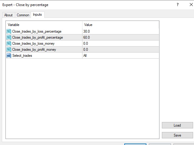
Task: Edit the Close_trades_by_profit_money value field
Action: 120,50
